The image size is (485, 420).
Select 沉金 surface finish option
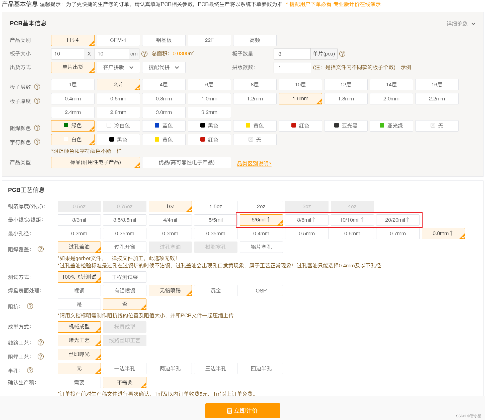pyautogui.click(x=216, y=291)
